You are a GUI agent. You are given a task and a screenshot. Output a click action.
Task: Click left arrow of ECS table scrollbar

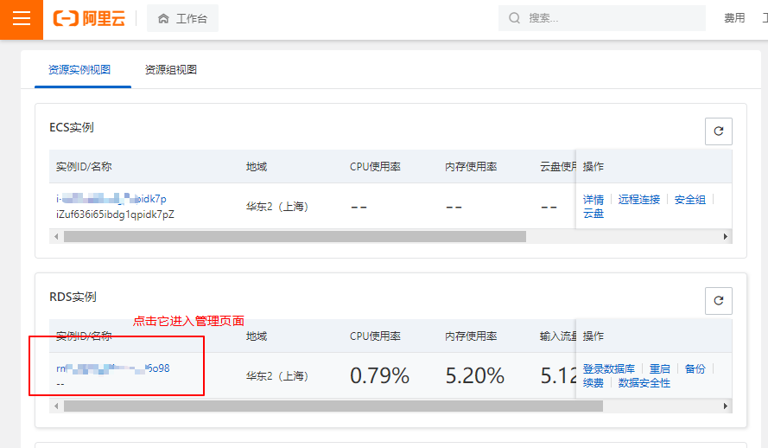tap(56, 237)
